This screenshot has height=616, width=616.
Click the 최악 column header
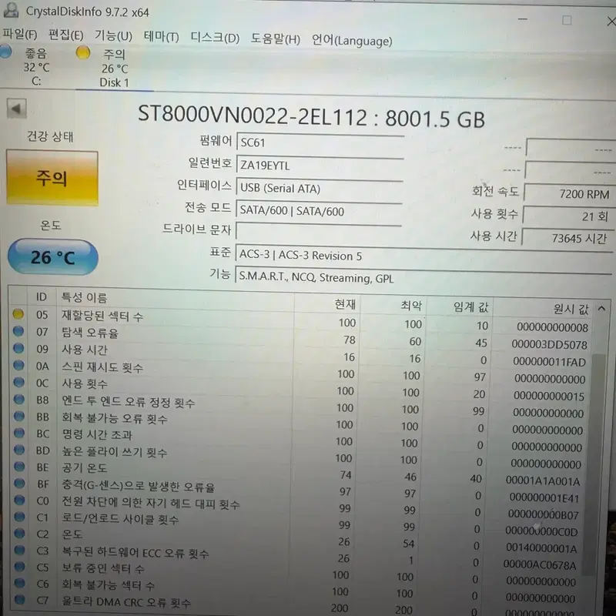click(x=393, y=305)
